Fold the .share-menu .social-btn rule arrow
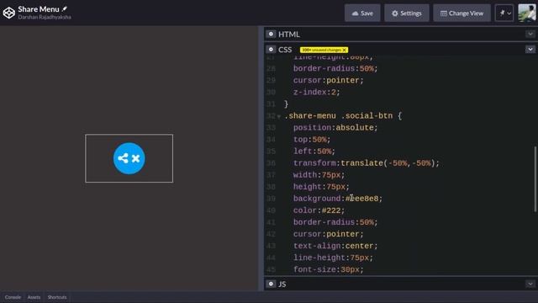538x303 pixels. click(x=279, y=117)
